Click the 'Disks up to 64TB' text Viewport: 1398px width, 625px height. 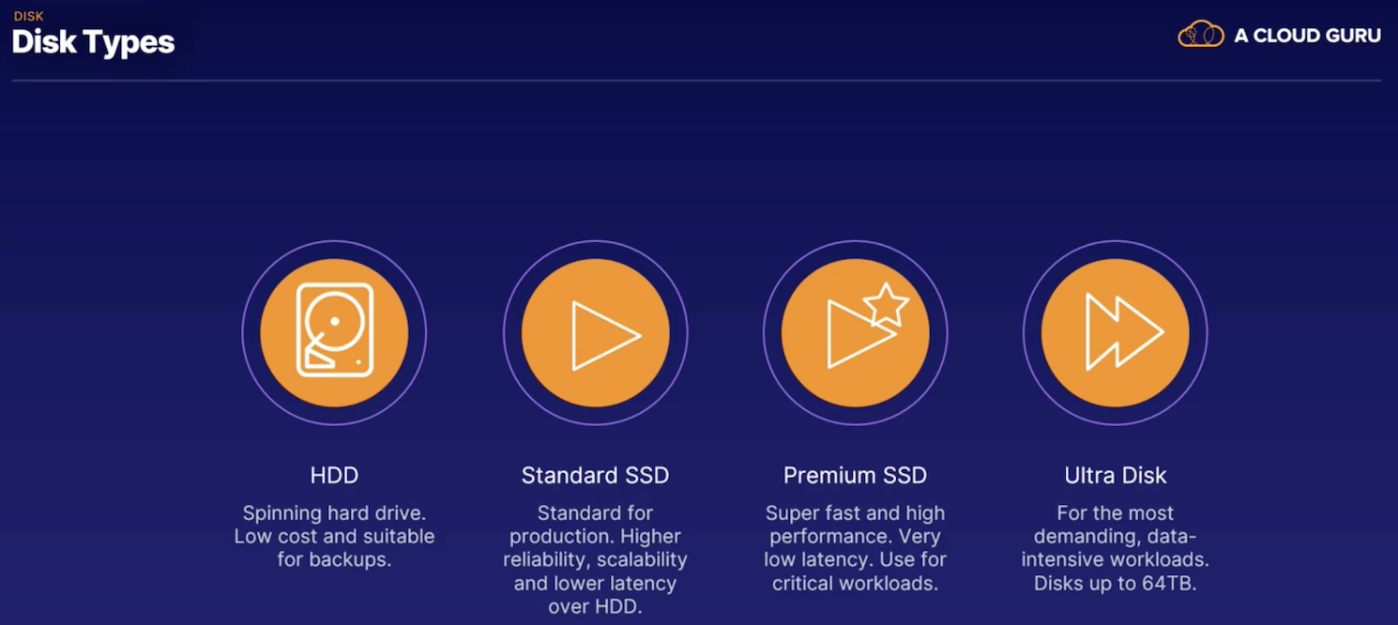click(1115, 584)
